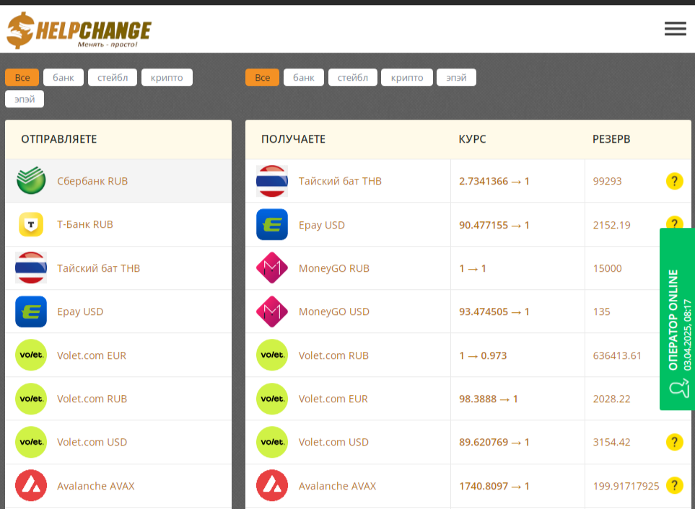Click MoneyGO USD icon in receive list

coord(272,311)
